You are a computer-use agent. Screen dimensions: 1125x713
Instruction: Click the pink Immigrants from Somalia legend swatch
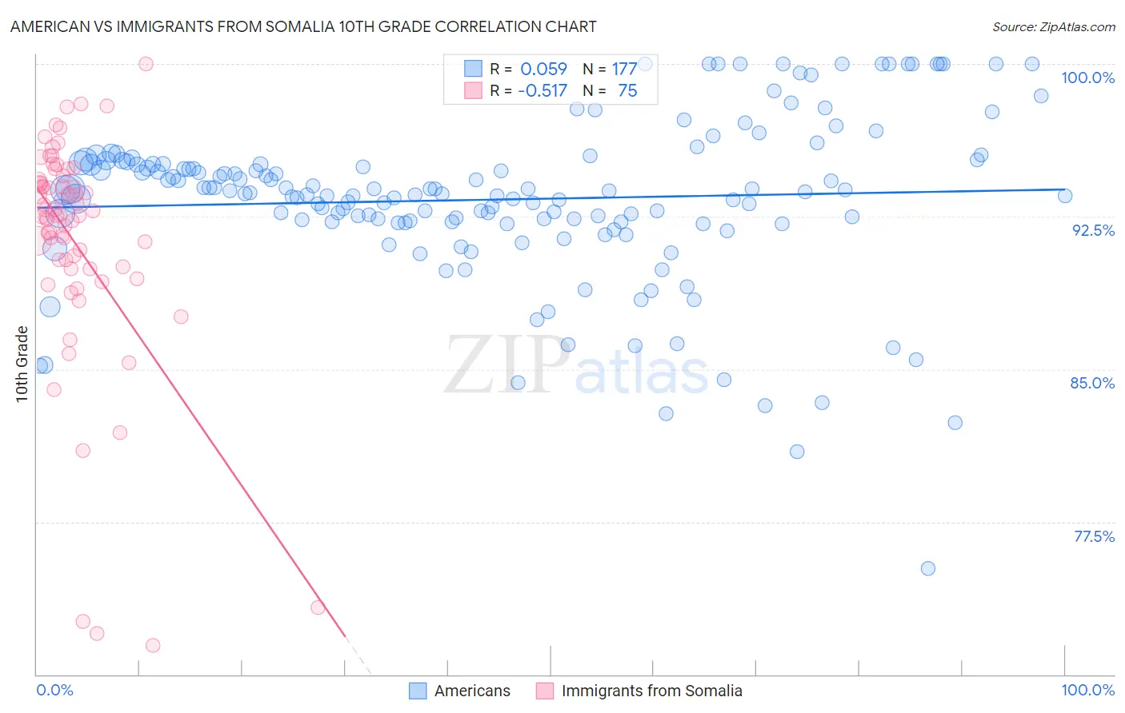[545, 691]
